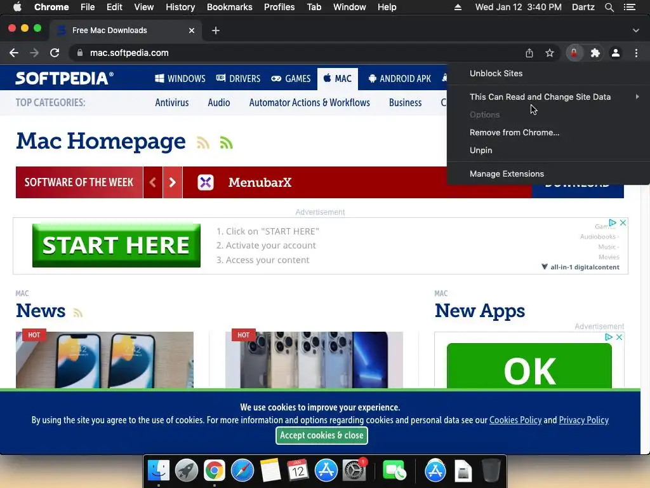Screen dimensions: 650x488
Task: Click the red Unblock Sites extension icon
Action: click(574, 53)
